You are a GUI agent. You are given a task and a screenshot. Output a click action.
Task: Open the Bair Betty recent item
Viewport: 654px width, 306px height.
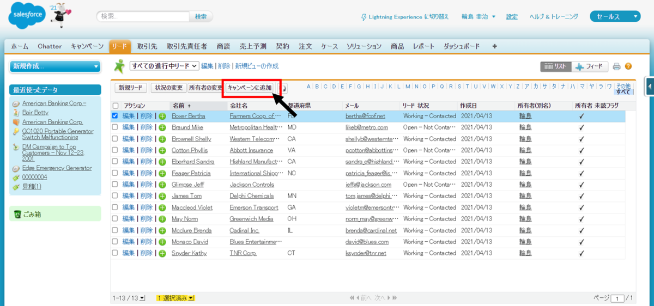pyautogui.click(x=35, y=112)
